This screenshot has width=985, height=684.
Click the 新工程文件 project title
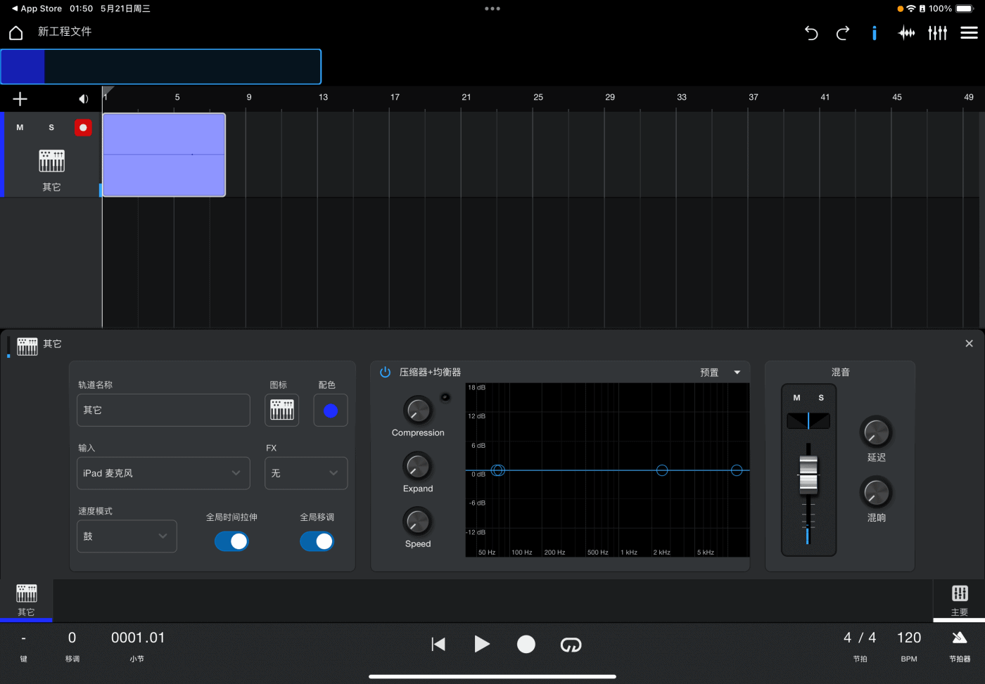pos(65,32)
